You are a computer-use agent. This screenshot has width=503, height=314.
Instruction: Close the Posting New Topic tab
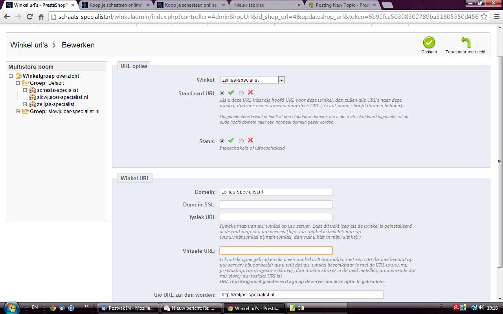click(374, 5)
